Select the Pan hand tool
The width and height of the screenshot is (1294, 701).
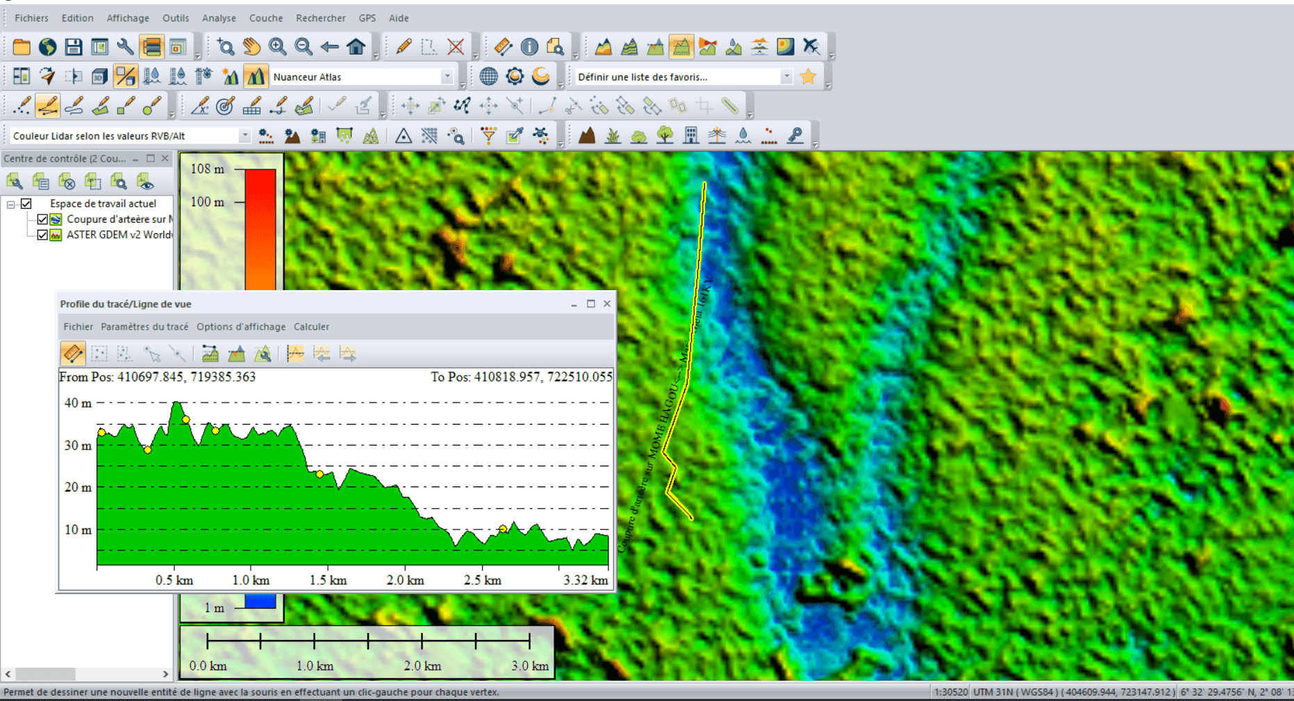tap(251, 47)
